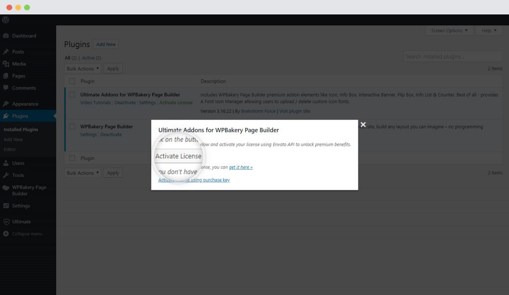Open Comments in the sidebar menu

(x=24, y=88)
